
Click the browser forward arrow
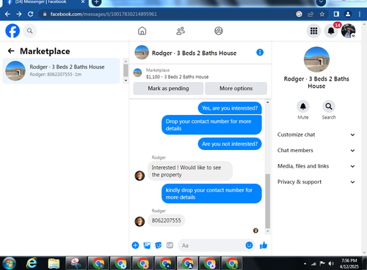(x=19, y=14)
